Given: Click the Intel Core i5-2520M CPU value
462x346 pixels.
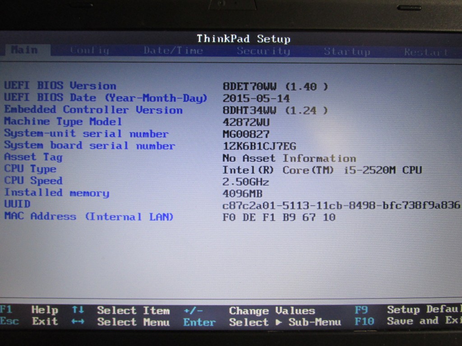Looking at the screenshot, I should tap(322, 170).
